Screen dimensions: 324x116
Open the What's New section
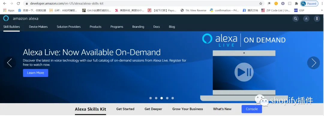click(x=222, y=109)
